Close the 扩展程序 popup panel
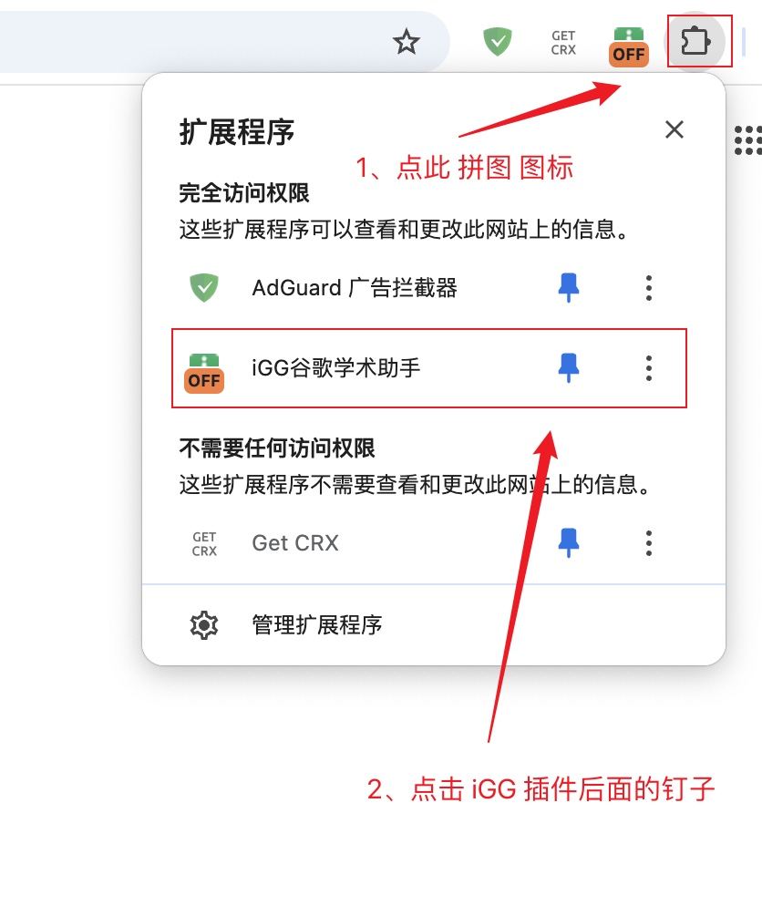 674,129
